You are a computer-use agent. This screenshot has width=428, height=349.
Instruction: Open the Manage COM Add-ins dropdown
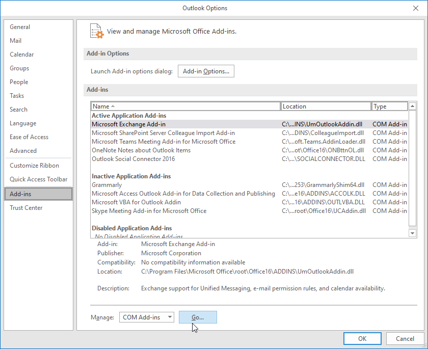tap(147, 317)
